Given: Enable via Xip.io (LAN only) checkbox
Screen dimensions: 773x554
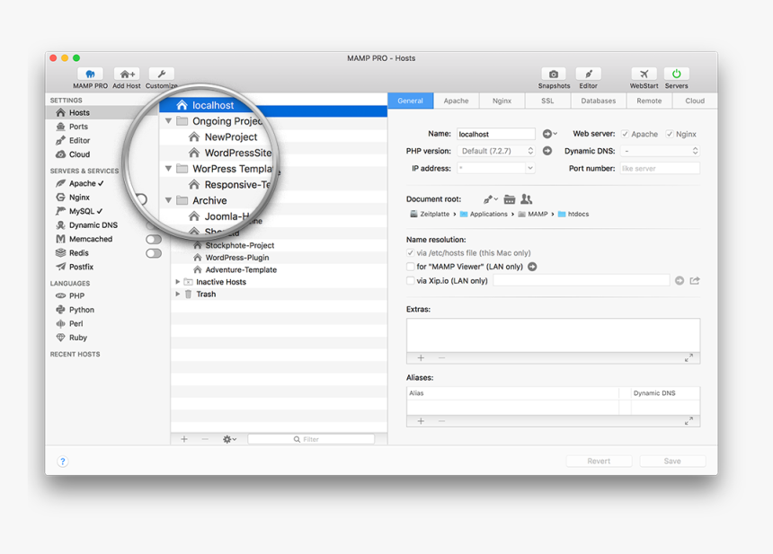Looking at the screenshot, I should (x=410, y=281).
